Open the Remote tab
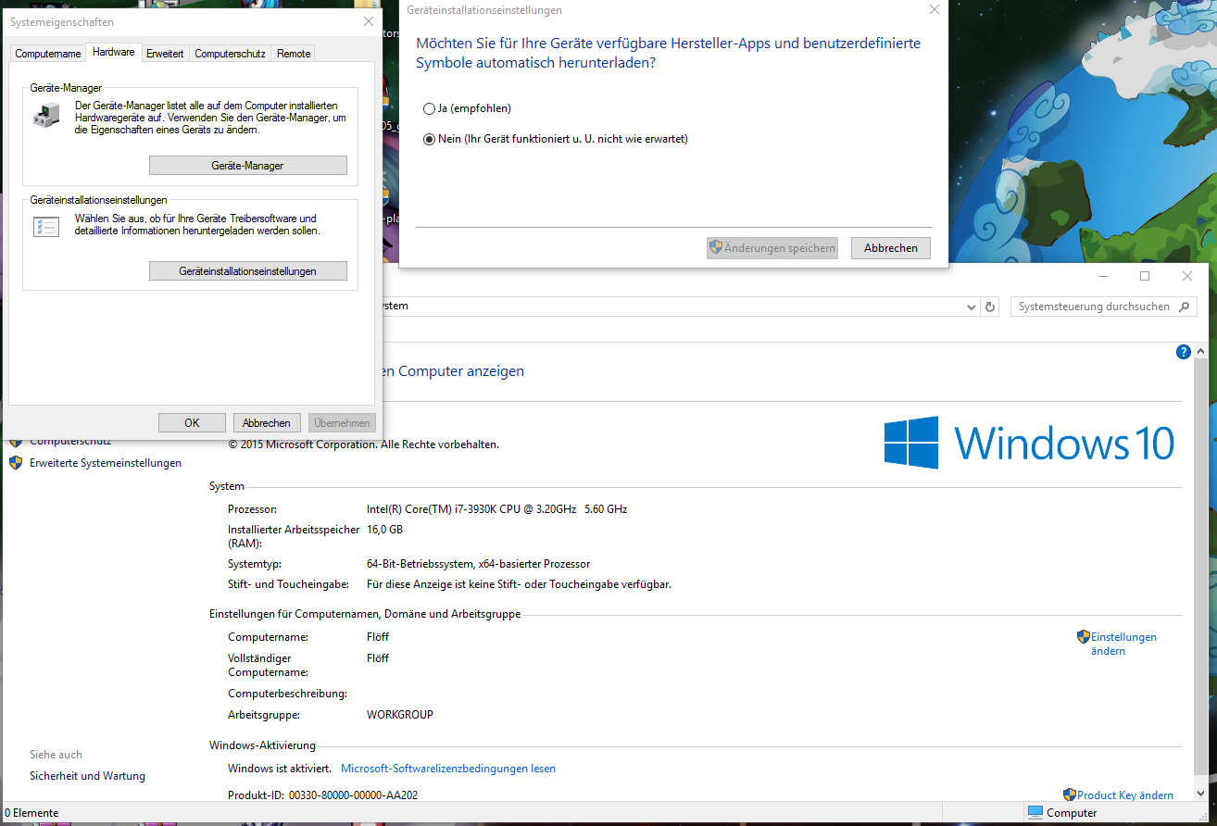The width and height of the screenshot is (1217, 826). pos(294,54)
